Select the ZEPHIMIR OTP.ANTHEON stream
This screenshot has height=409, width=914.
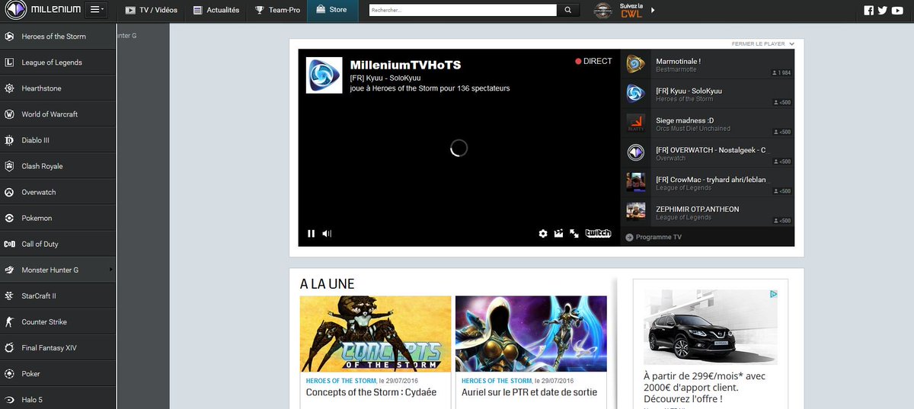point(707,212)
